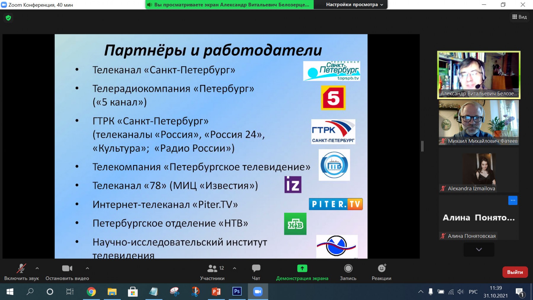Launch Google Chrome from taskbar

[x=91, y=292]
